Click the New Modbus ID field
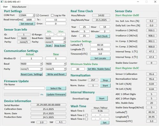The height and width of the screenshot is (126, 159). (x=56, y=58)
